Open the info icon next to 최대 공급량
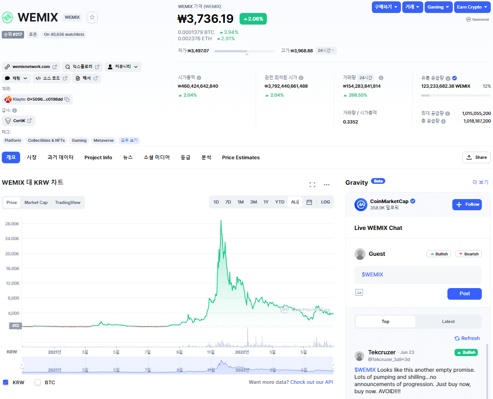 (448, 113)
